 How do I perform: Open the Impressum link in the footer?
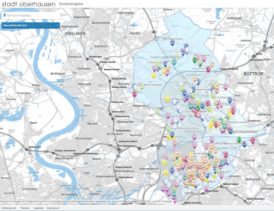tap(53, 208)
